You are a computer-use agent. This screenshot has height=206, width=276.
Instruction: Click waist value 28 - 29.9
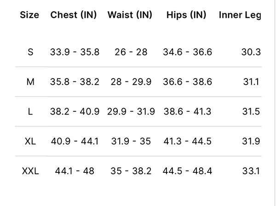click(131, 82)
